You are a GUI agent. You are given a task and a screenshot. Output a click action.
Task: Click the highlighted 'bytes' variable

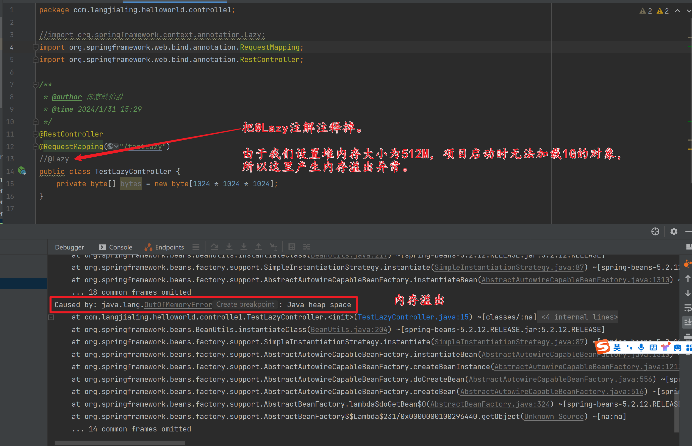click(131, 184)
